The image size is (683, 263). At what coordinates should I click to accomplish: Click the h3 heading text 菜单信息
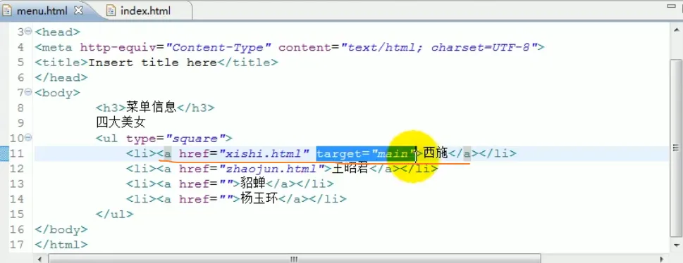tap(151, 108)
